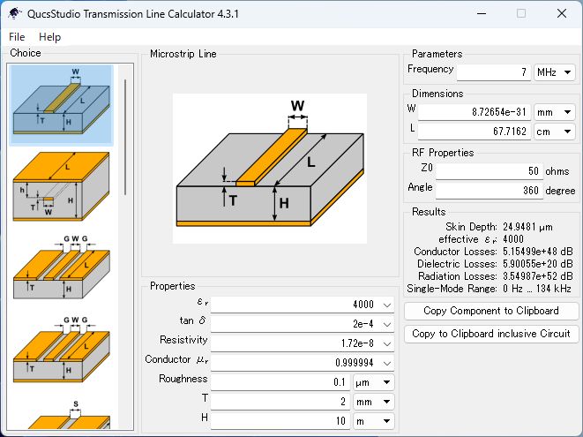Click the Skin Depth result 24.9481 μm
Image resolution: width=583 pixels, height=437 pixels.
(527, 227)
